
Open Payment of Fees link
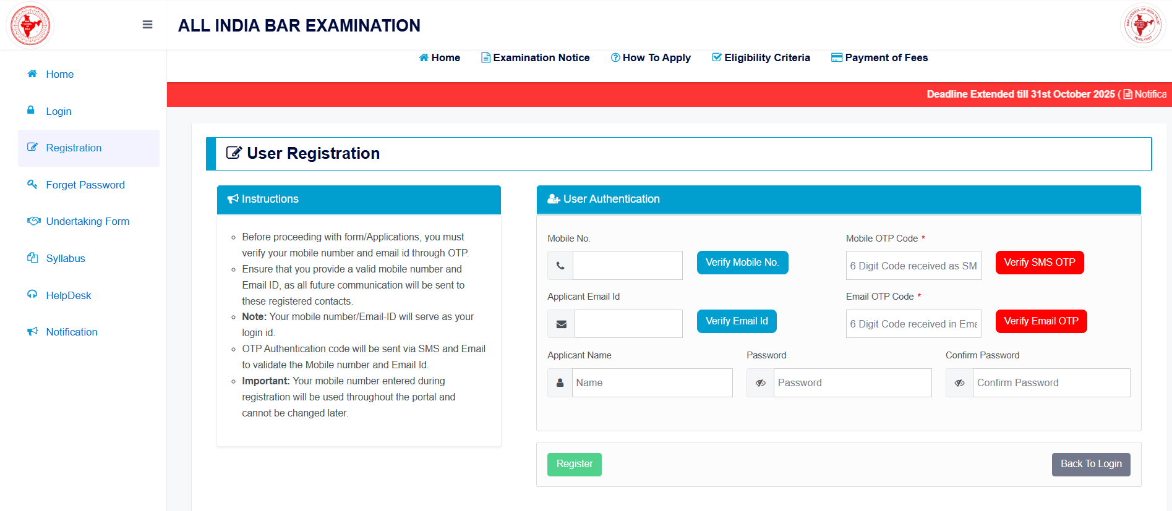click(879, 57)
